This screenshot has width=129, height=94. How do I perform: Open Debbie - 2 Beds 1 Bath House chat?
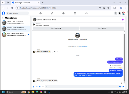tap(15, 28)
